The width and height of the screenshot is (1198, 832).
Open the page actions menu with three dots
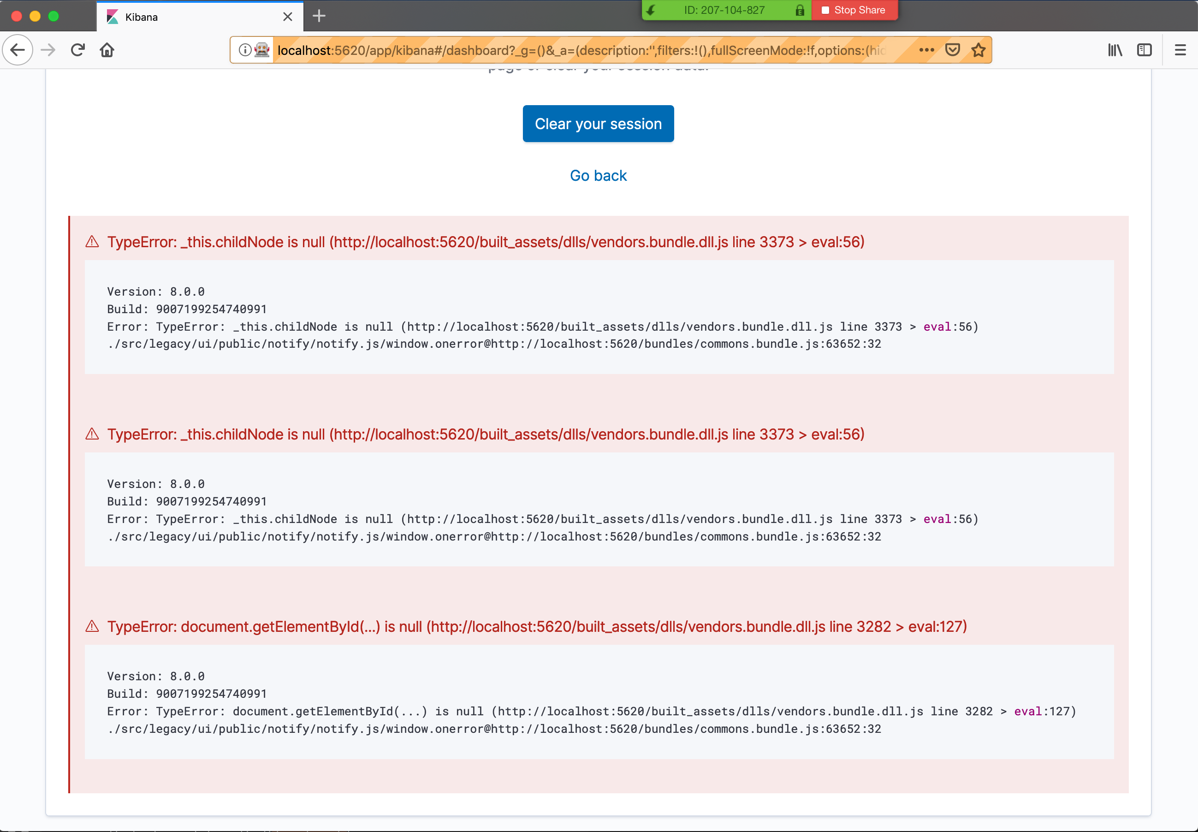click(x=925, y=49)
